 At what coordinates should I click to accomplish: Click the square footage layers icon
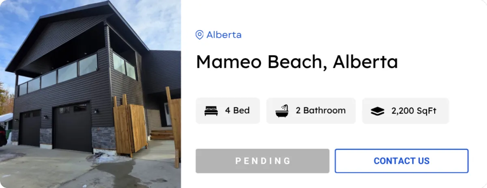377,111
